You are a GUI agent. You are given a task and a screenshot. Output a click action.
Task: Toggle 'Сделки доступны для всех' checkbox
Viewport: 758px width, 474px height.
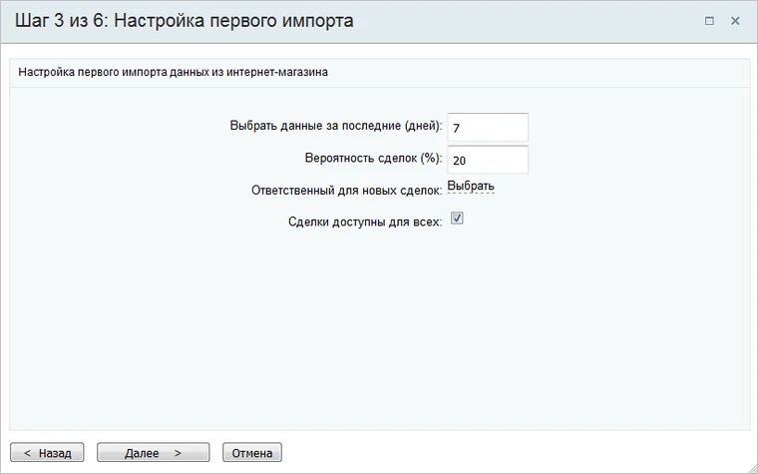coord(457,219)
